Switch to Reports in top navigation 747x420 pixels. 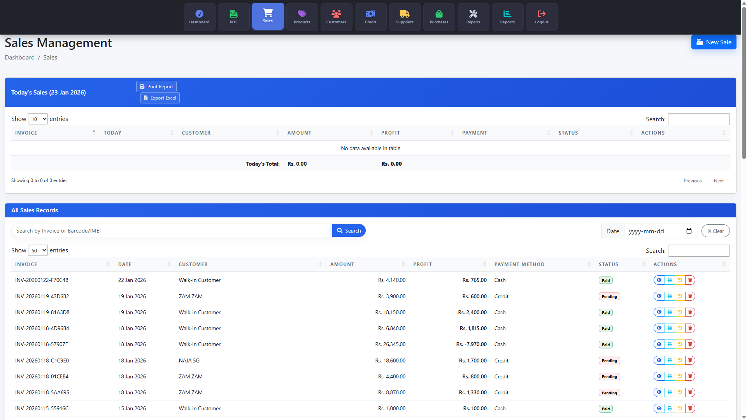pos(507,17)
